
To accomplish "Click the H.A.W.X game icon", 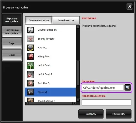I will click(x=30, y=48).
